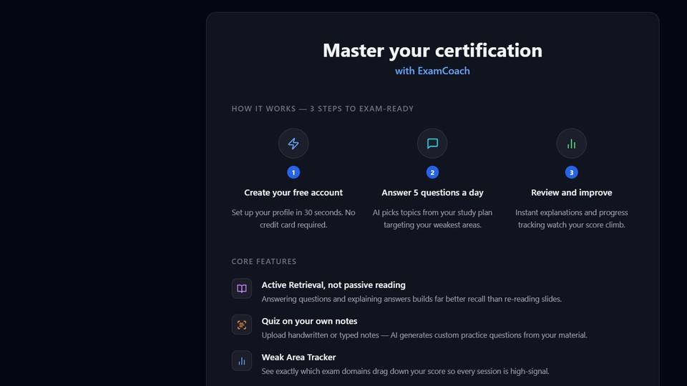The image size is (687, 386).
Task: Select the 'Review and improve' step title
Action: [x=571, y=193]
